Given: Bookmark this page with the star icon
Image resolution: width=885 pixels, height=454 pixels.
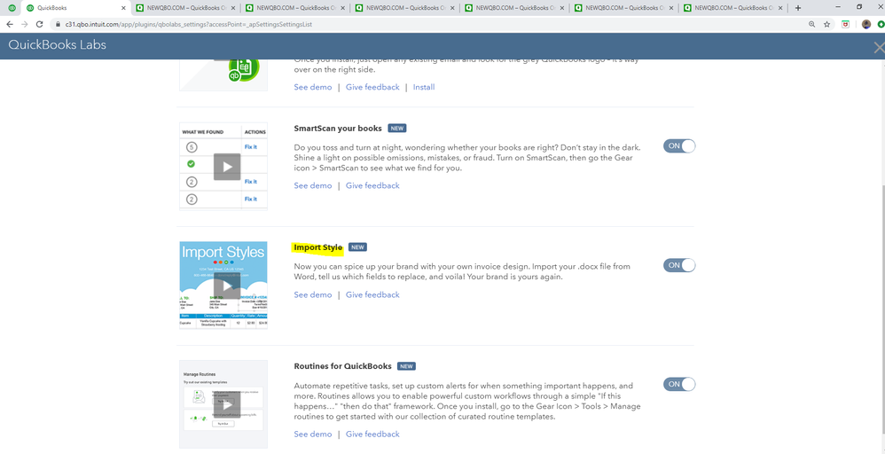Looking at the screenshot, I should click(826, 24).
